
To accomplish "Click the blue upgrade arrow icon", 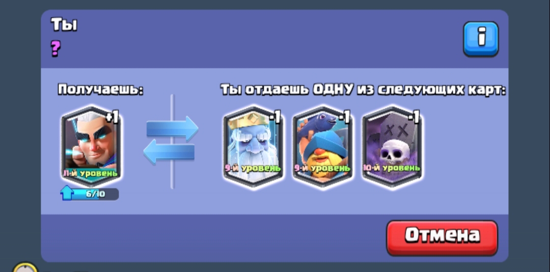I will pos(67,193).
